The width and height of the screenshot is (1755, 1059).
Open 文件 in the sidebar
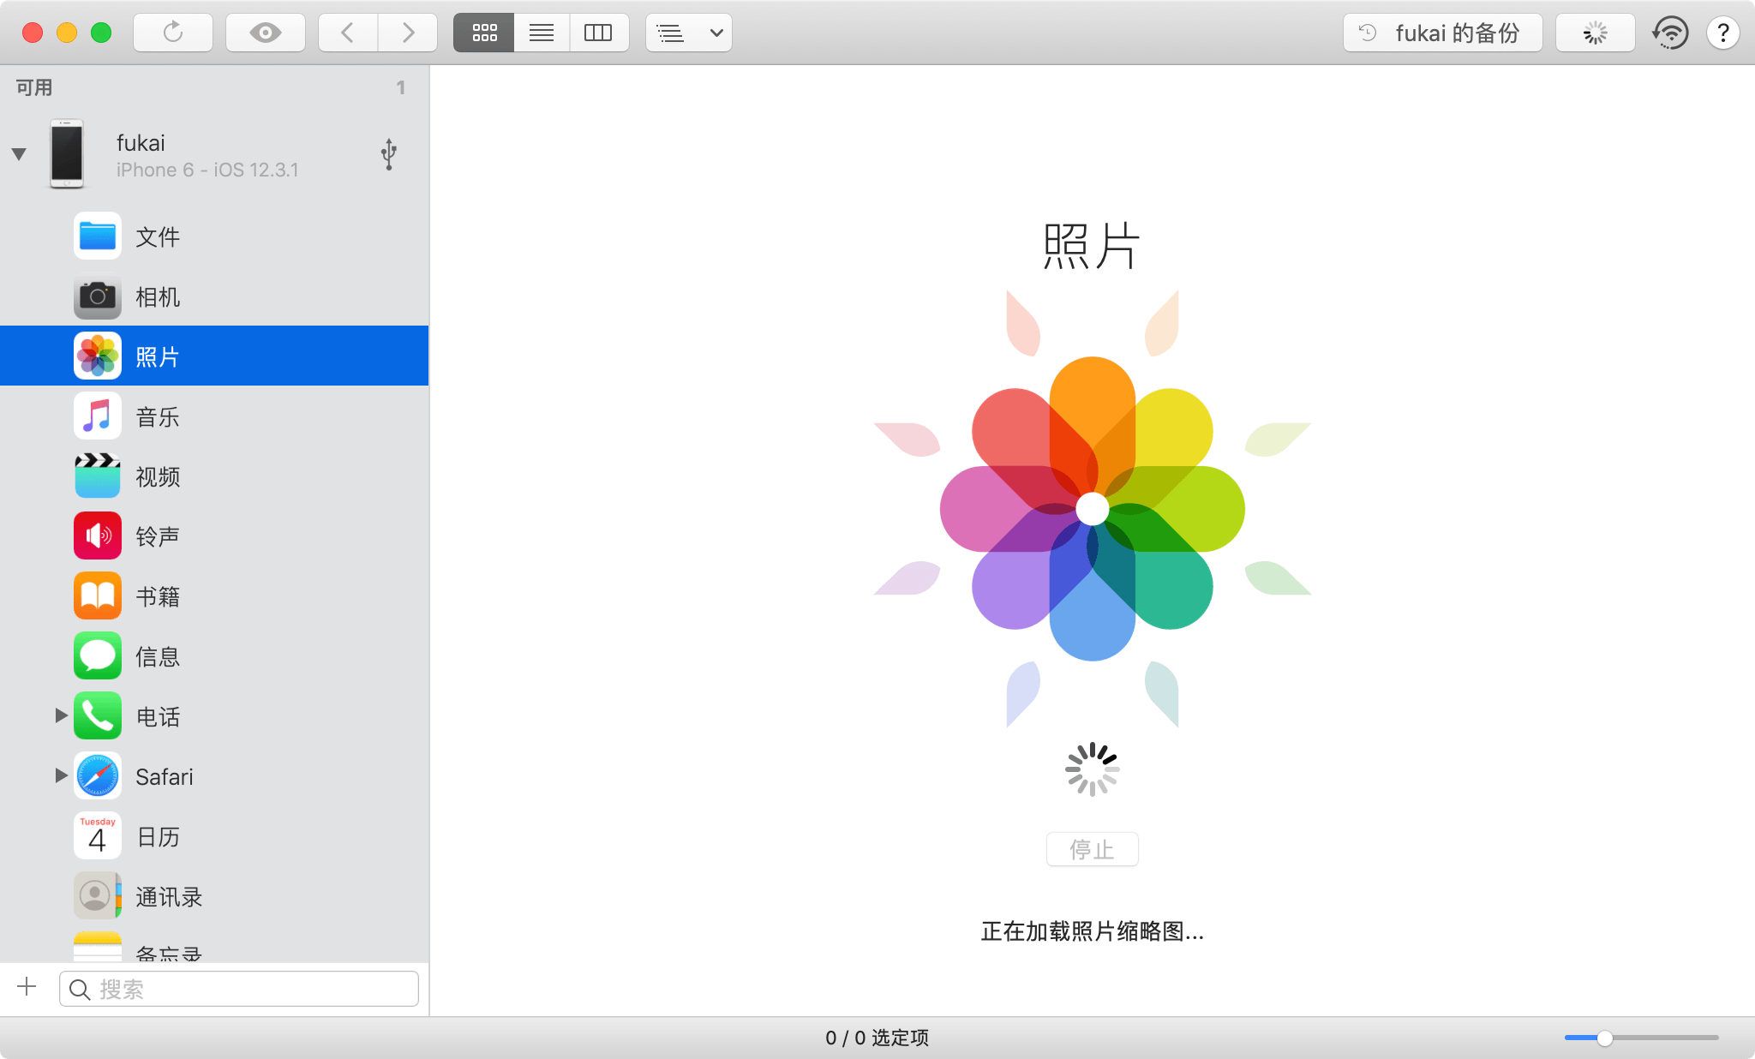pyautogui.click(x=214, y=236)
